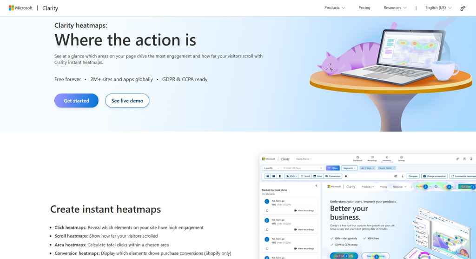Click the share arrow icon in the demo toolbar
This screenshot has height=259, width=476.
396,176
